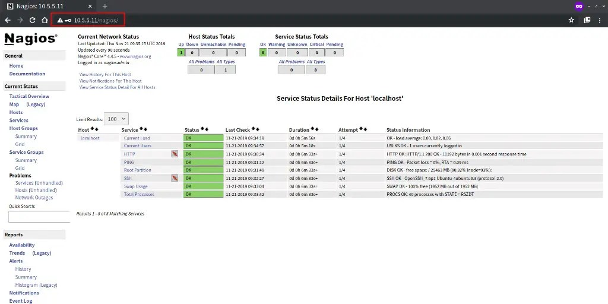Click the localhost host link
The image size is (608, 304).
point(90,138)
